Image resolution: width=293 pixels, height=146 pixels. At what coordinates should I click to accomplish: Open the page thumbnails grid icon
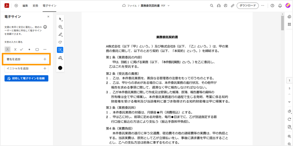coord(289,24)
